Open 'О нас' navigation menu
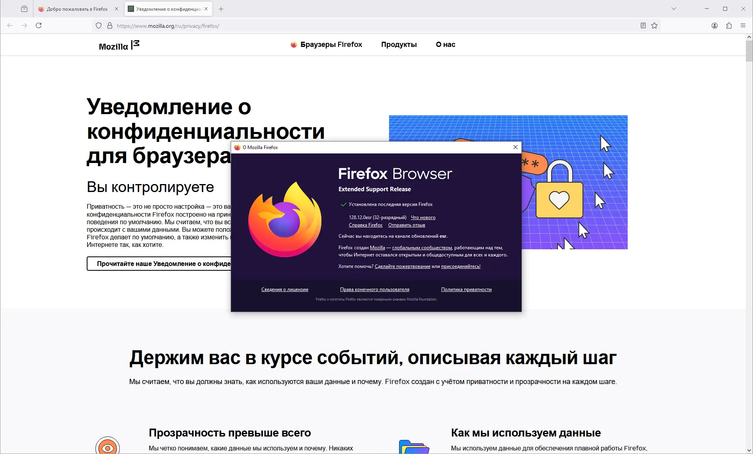Screen dimensions: 753x454 (446, 45)
